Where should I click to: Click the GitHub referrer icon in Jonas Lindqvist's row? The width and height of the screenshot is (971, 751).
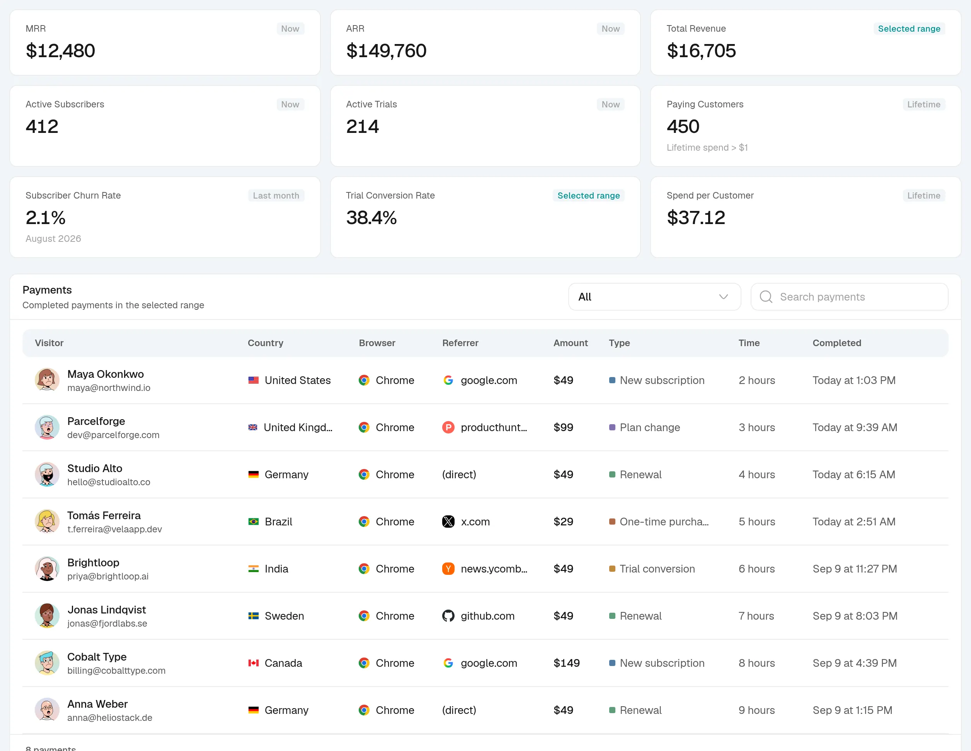point(448,615)
